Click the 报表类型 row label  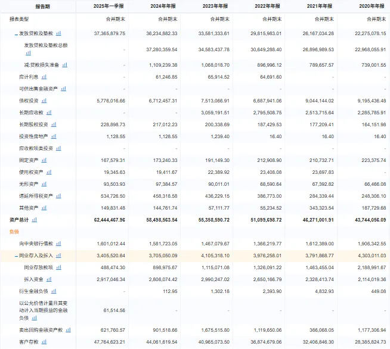click(x=19, y=19)
